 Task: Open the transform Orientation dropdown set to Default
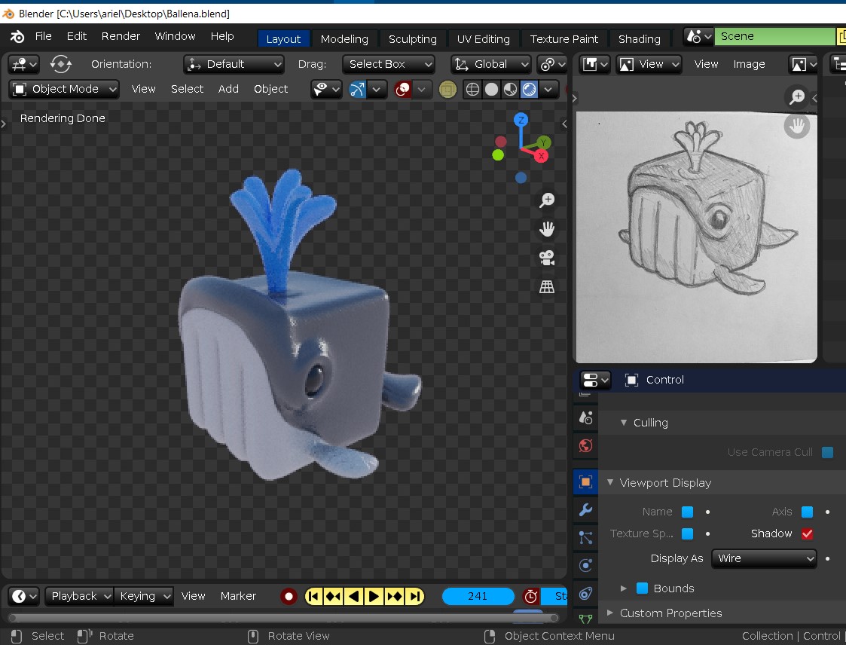[234, 64]
